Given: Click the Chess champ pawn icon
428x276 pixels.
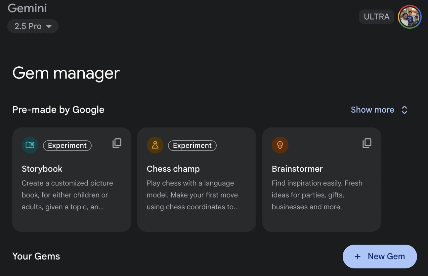Looking at the screenshot, I should click(x=155, y=145).
